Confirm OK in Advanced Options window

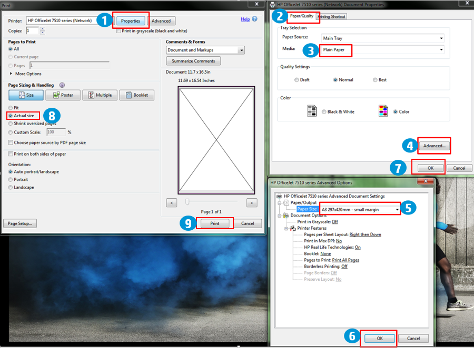pyautogui.click(x=380, y=339)
